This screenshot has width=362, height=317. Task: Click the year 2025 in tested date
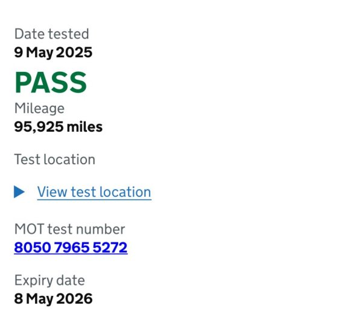(74, 52)
